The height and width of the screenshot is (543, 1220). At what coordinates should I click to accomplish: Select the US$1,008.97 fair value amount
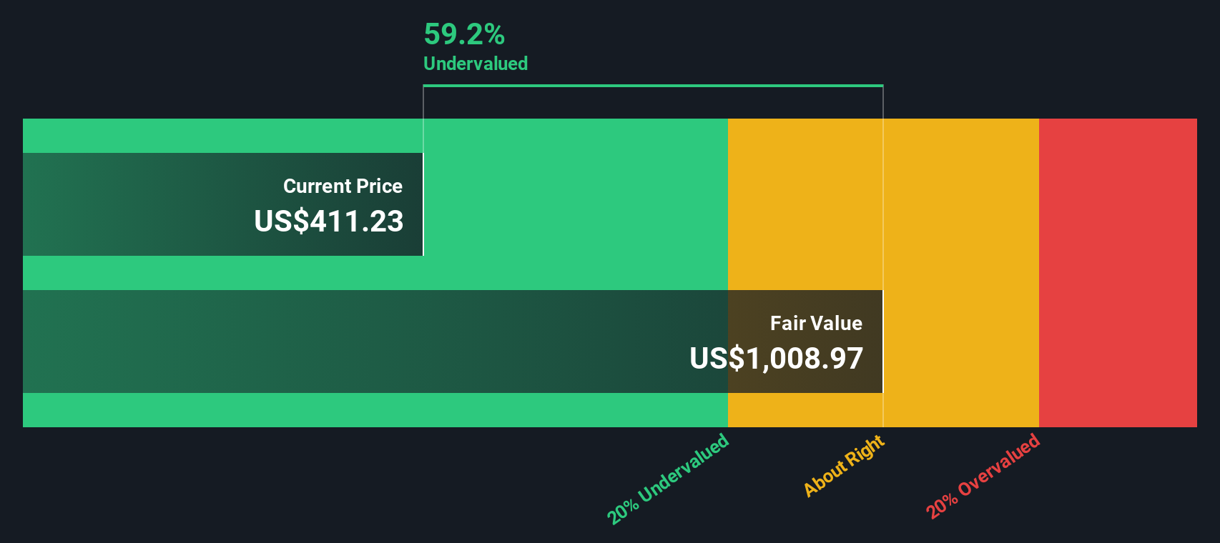[x=777, y=359]
